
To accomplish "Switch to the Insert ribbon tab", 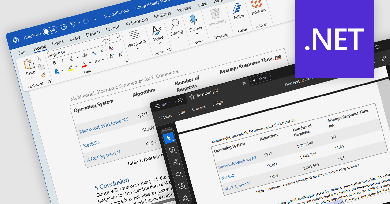I will [58, 43].
